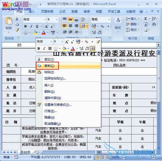
Task: Toggle Underline in ribbon font group
Action: pos(37,26)
